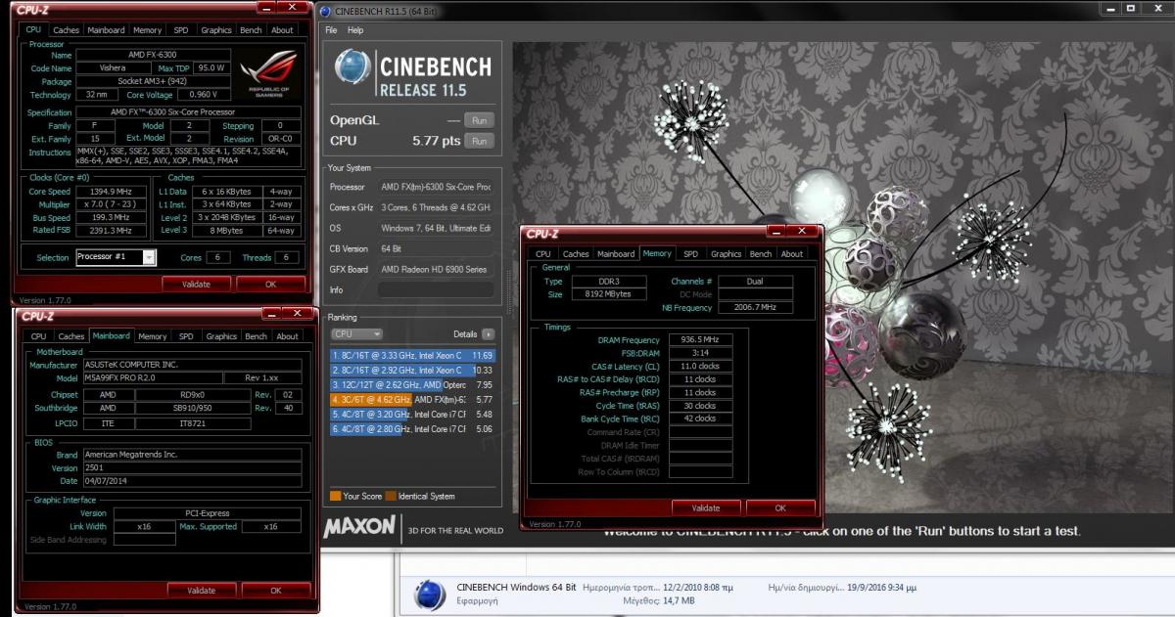Viewport: 1175px width, 617px height.
Task: Click the DRAM Frequency 936.5 MHz value
Action: pos(701,339)
